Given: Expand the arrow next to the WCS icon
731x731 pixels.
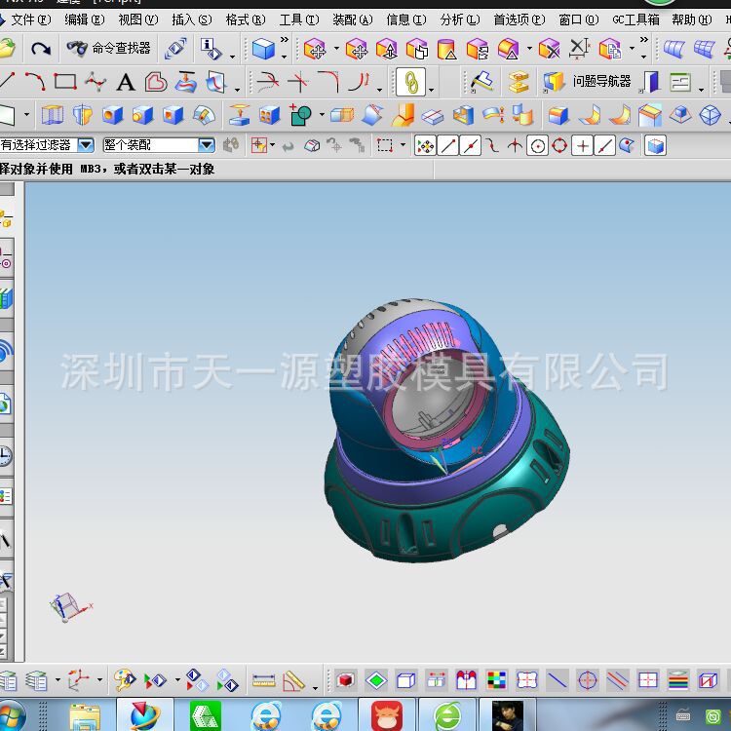Looking at the screenshot, I should coord(99,680).
